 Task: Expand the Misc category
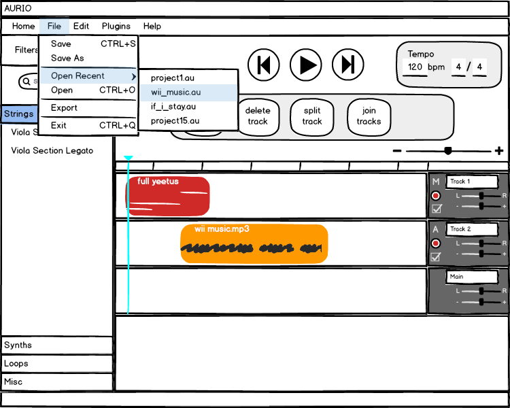click(x=57, y=381)
